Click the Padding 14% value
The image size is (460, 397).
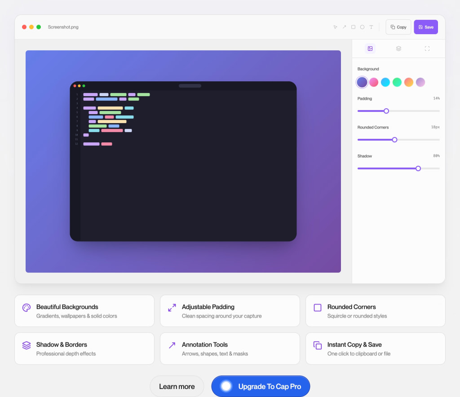(436, 98)
